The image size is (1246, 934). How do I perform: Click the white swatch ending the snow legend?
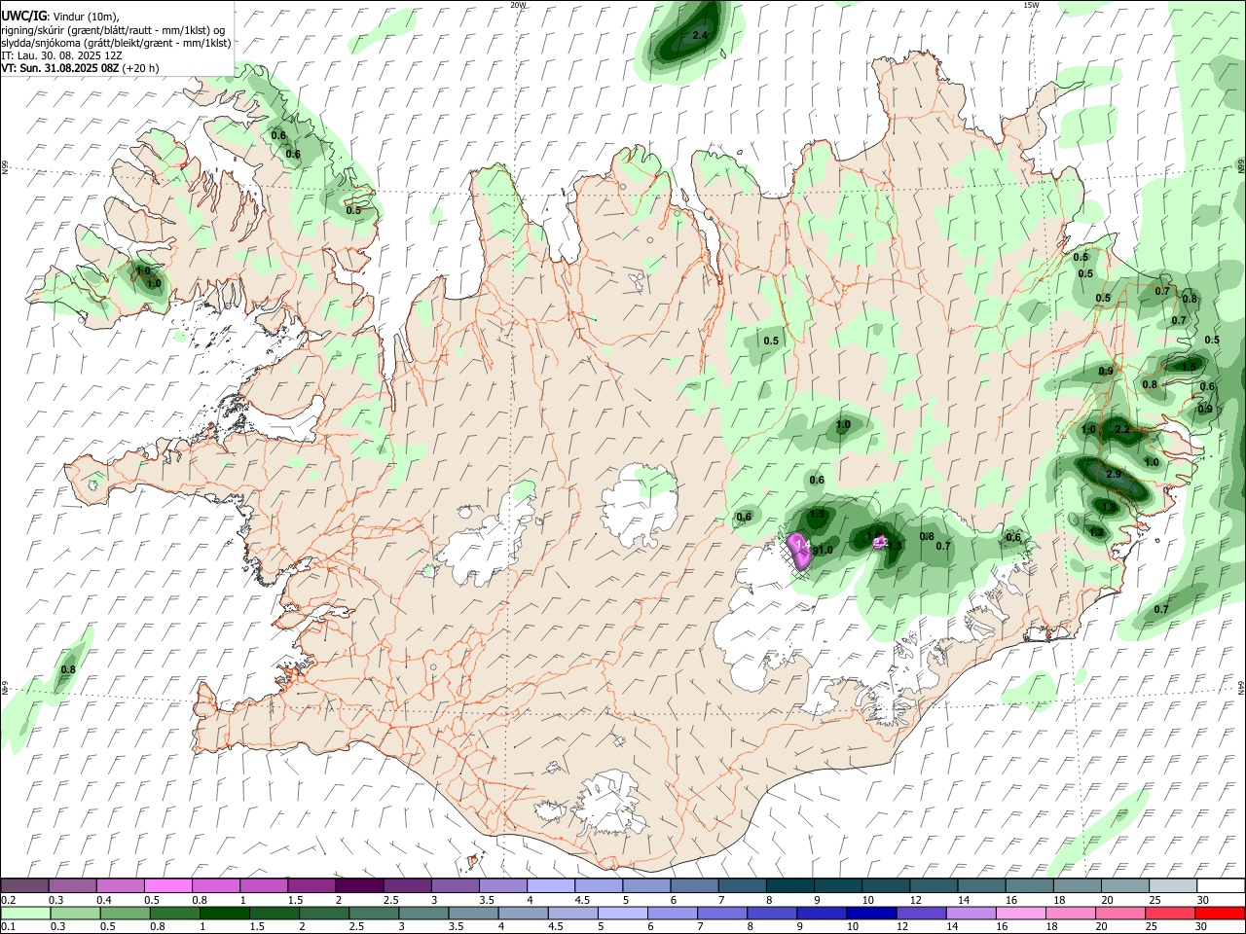tap(1220, 886)
